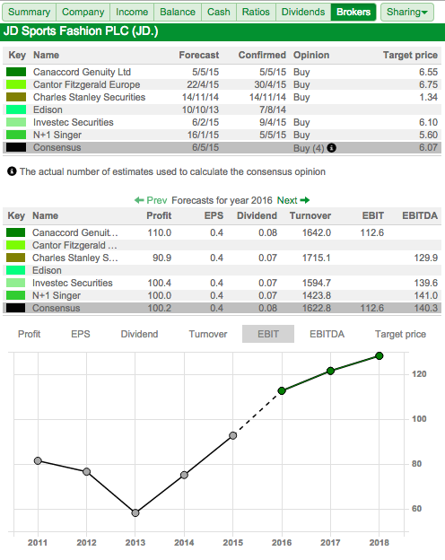Click Investec Securities in the brokers table
The width and height of the screenshot is (445, 560).
pyautogui.click(x=74, y=122)
